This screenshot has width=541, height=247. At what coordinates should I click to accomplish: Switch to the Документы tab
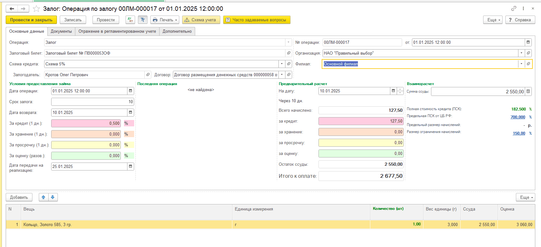click(61, 31)
